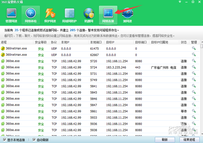
Task: Click manage wrench for 183.3.235.246 connection row
Action: 194,67
